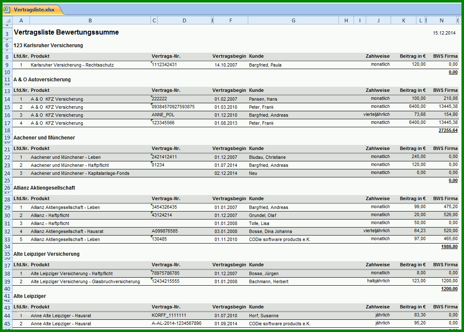Screen dimensions: 464x332
Task: Select column B header
Action: [90, 20]
